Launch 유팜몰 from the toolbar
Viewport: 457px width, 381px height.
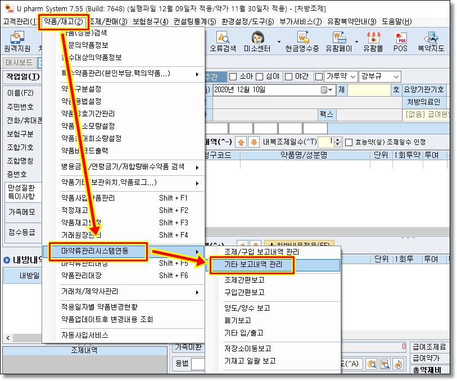coord(373,42)
